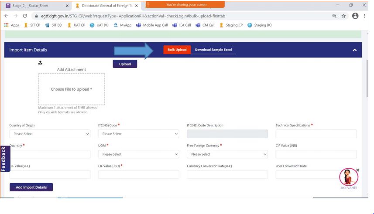
Task: Click the Technical Specifications input field
Action: 316,134
